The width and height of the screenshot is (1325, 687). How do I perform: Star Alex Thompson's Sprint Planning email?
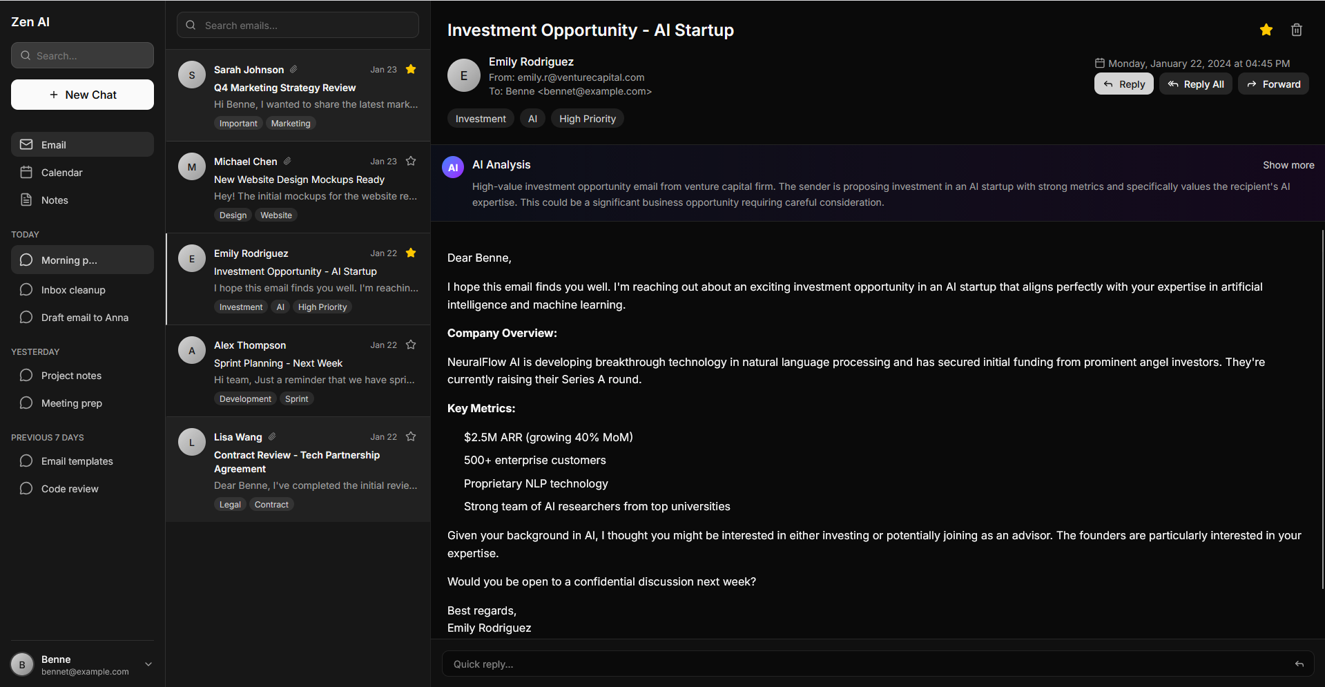tap(411, 345)
